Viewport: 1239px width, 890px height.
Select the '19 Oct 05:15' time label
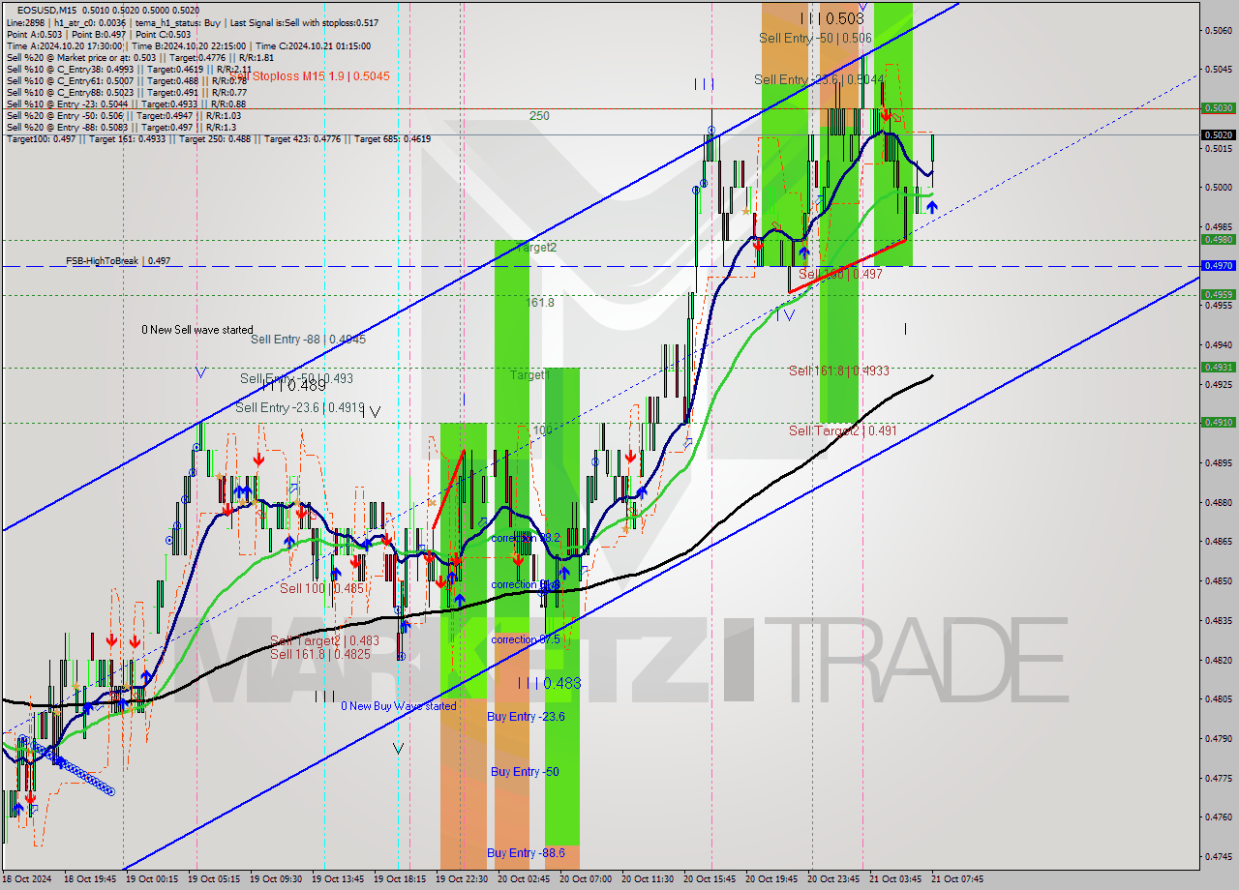tap(212, 879)
